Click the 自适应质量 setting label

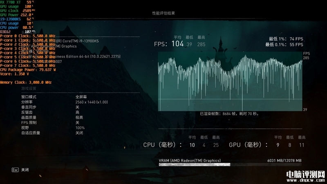click(30, 133)
